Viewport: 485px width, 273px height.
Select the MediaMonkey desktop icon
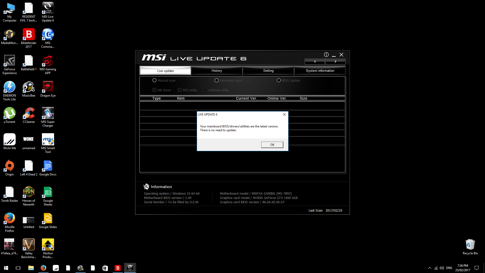pos(9,37)
